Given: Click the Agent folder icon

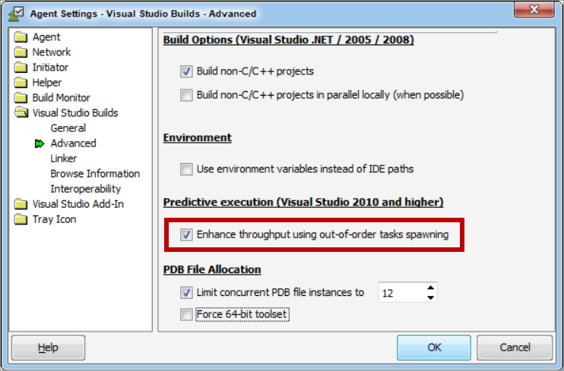Looking at the screenshot, I should [x=21, y=37].
